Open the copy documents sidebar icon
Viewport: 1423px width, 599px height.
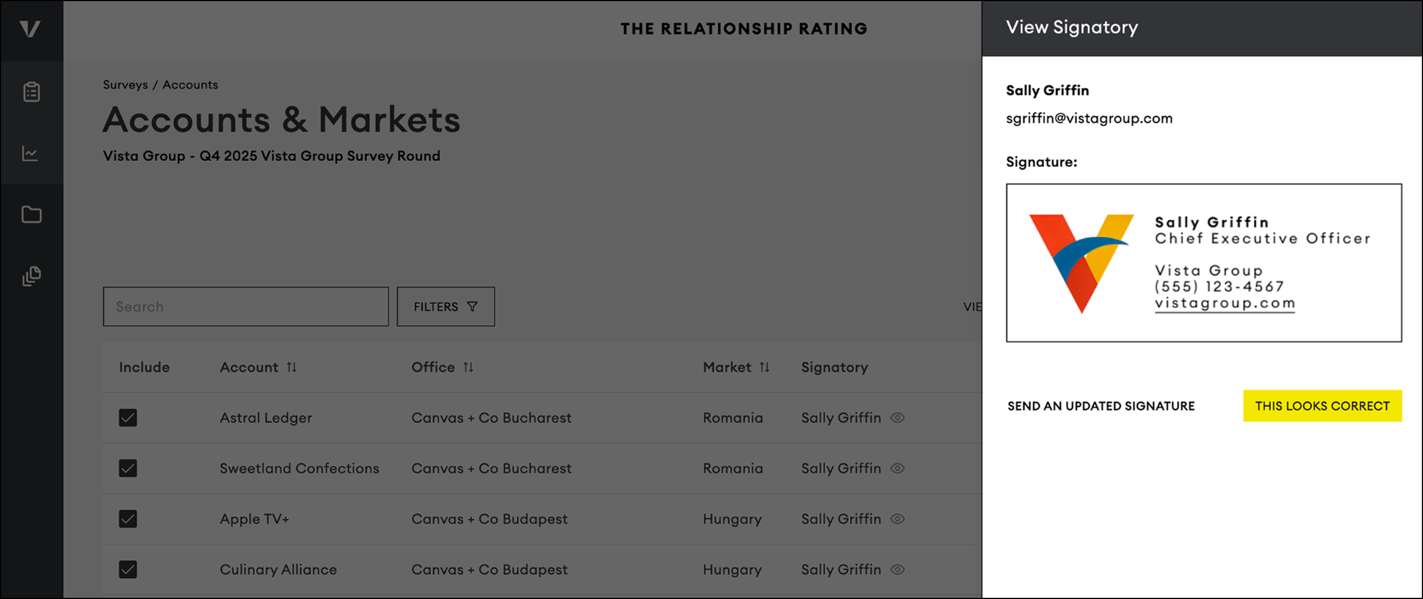31,276
